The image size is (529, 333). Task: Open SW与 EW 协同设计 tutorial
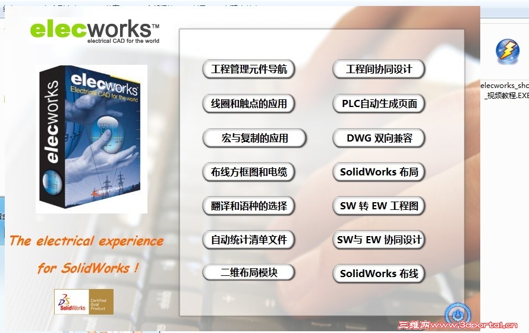(x=379, y=240)
